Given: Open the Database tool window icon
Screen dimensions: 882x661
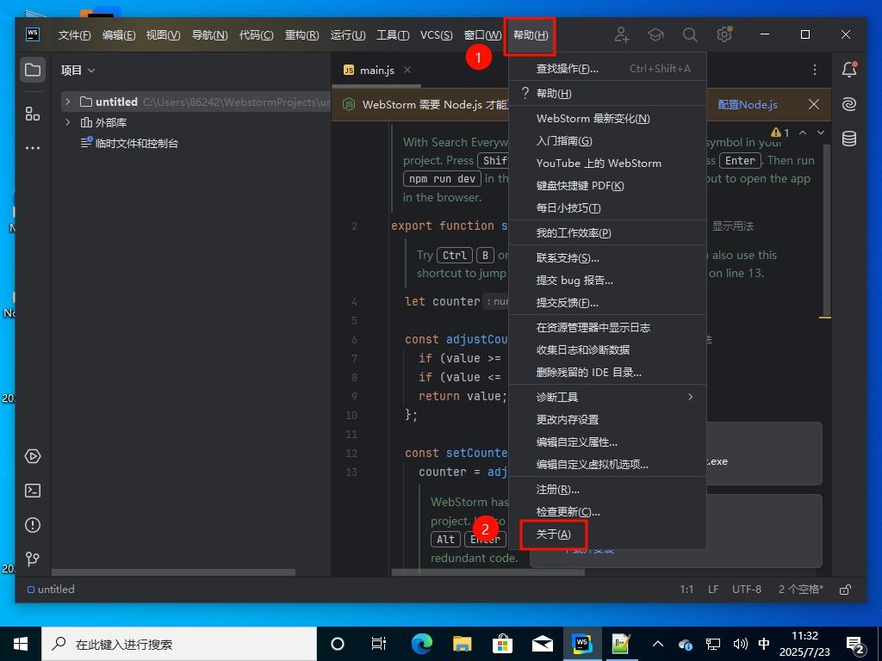Looking at the screenshot, I should (x=849, y=139).
